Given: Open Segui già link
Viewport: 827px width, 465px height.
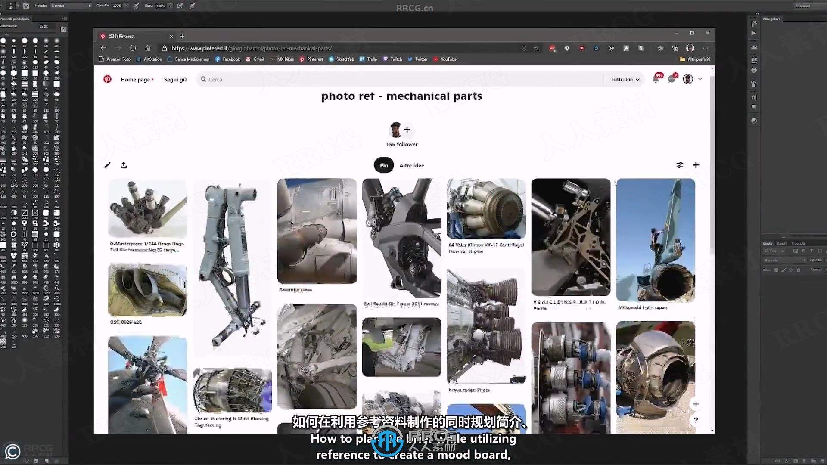Looking at the screenshot, I should pos(176,80).
